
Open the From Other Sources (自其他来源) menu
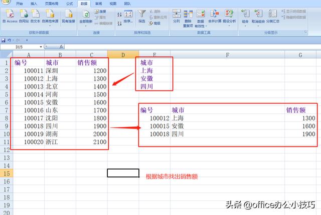coord(50,17)
